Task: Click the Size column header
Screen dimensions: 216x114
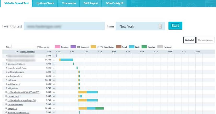Action: coord(49,52)
